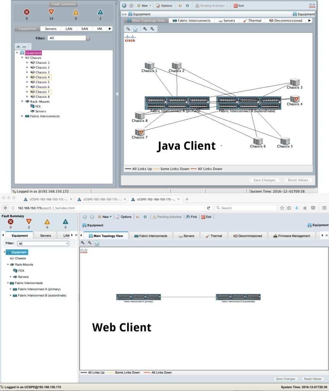Click the Java client minor faults yellow triangle
329x391 pixels.
tap(76, 12)
